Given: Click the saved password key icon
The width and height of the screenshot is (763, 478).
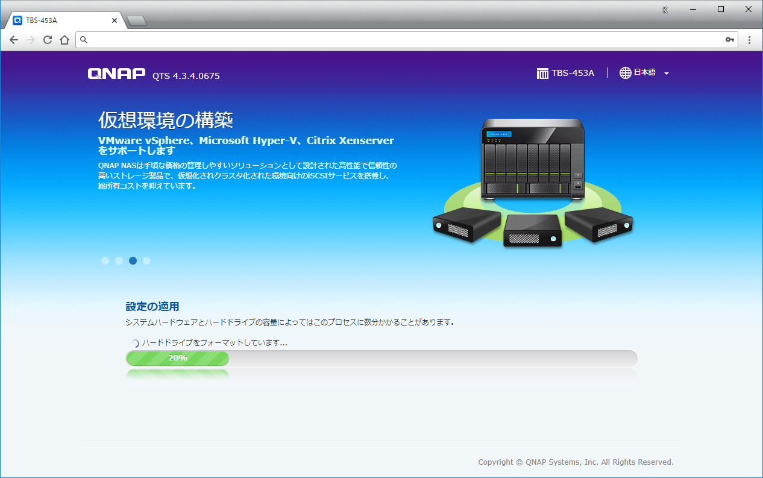Looking at the screenshot, I should click(730, 40).
